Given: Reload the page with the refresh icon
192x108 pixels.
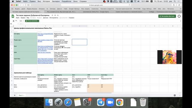Looking at the screenshot, I should [129, 5].
